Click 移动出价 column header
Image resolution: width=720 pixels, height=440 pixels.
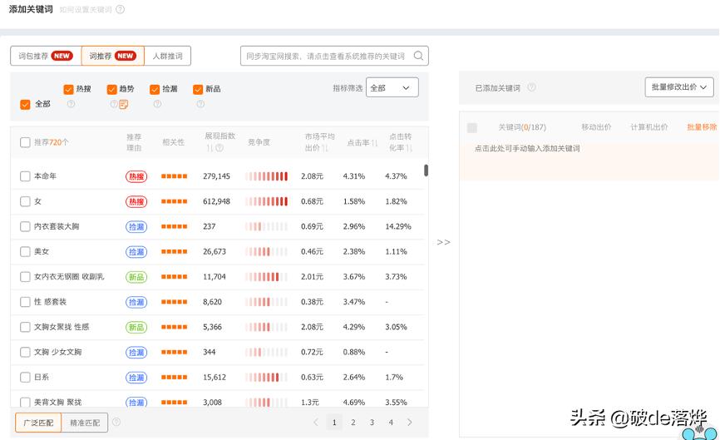pyautogui.click(x=596, y=127)
